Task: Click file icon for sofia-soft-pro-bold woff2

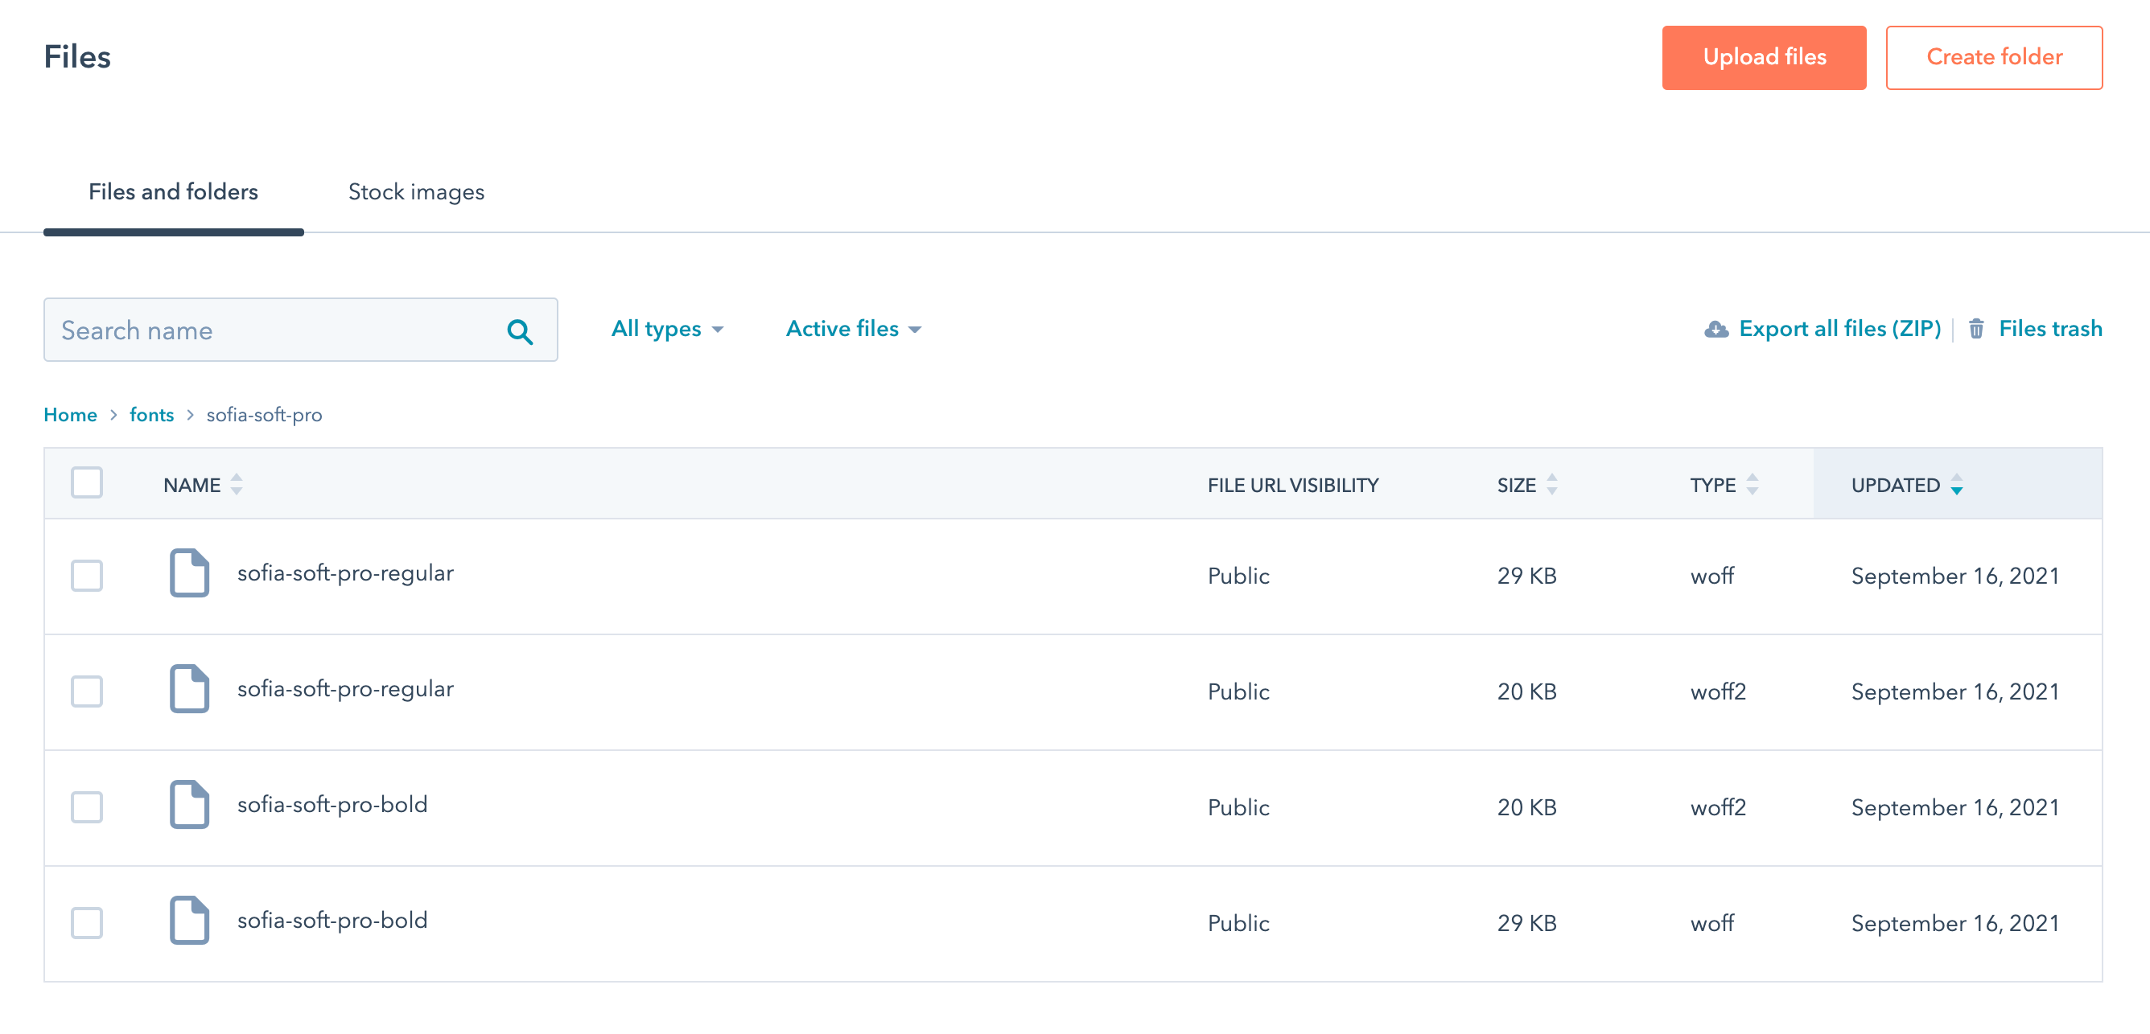Action: click(189, 805)
